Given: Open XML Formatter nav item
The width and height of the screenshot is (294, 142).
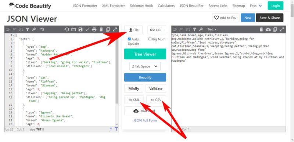Looking at the screenshot, I should click(114, 6).
